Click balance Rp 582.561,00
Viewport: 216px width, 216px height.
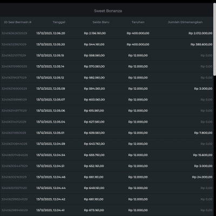click(x=94, y=78)
